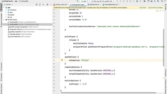Open gradle.properties file
Image resolution: width=167 pixels, height=94 pixels.
pos(21,32)
